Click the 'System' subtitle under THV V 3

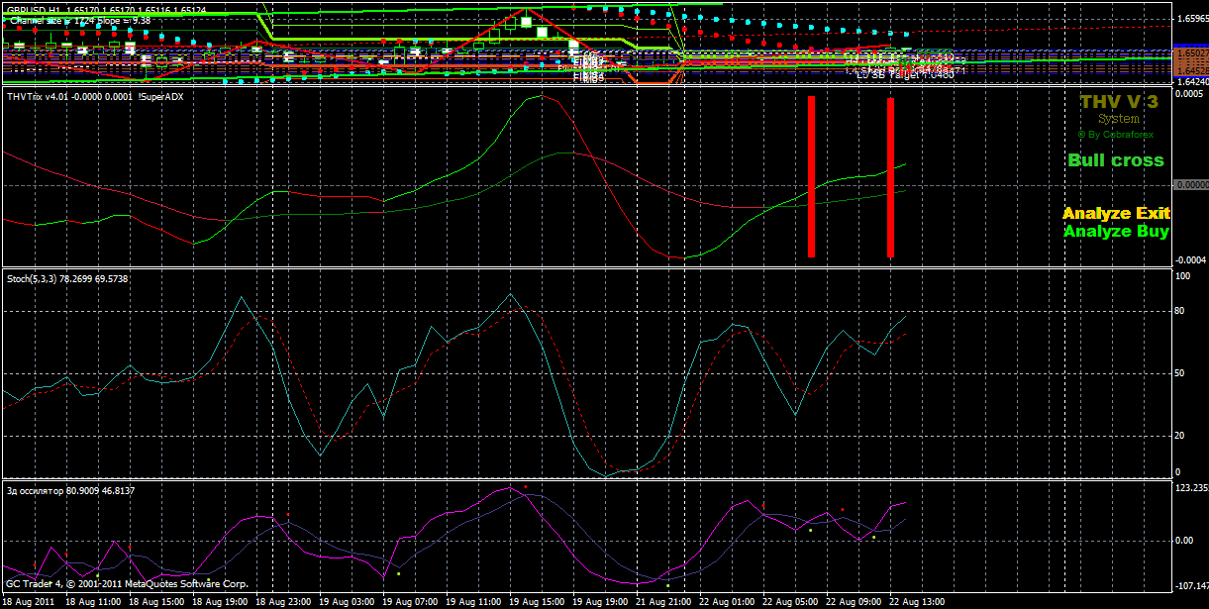(x=1119, y=119)
